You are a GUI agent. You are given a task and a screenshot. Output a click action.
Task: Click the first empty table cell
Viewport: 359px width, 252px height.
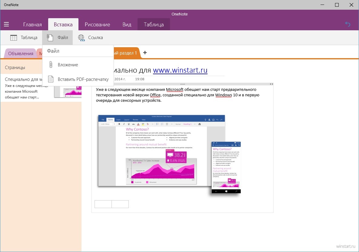coord(103,204)
